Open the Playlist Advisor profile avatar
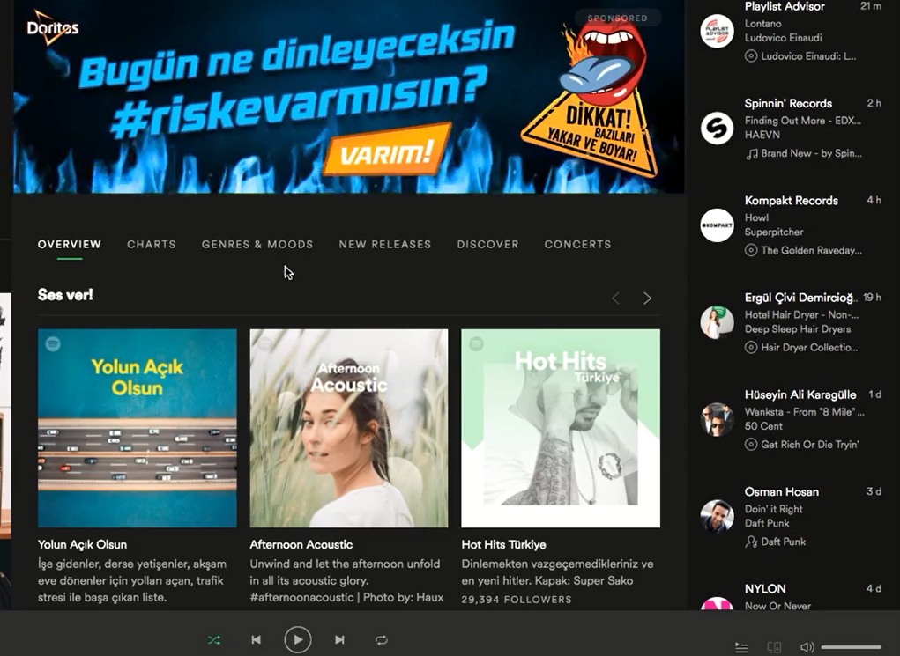 coord(717,32)
